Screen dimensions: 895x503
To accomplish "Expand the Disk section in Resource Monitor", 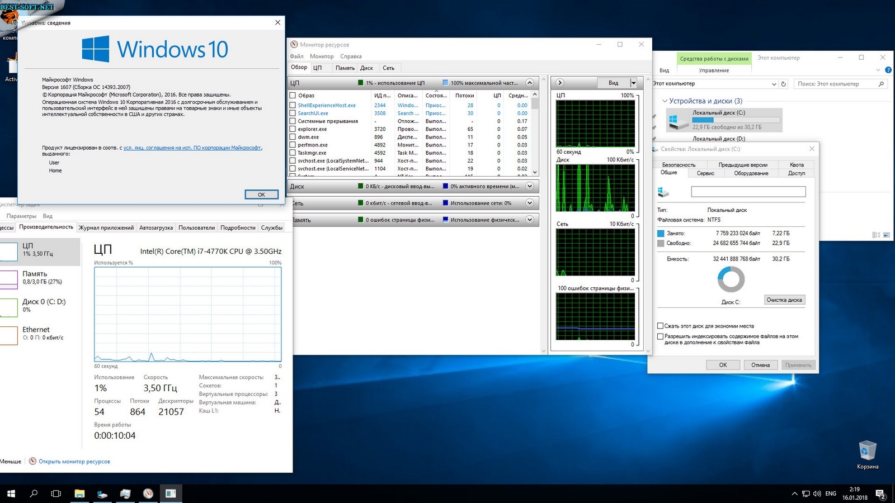I will point(529,186).
